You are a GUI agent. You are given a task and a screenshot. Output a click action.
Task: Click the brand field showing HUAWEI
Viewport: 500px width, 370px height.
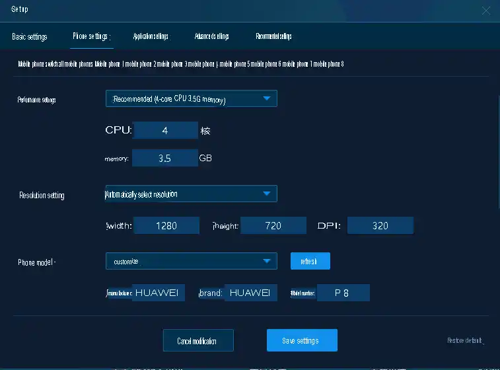click(250, 293)
